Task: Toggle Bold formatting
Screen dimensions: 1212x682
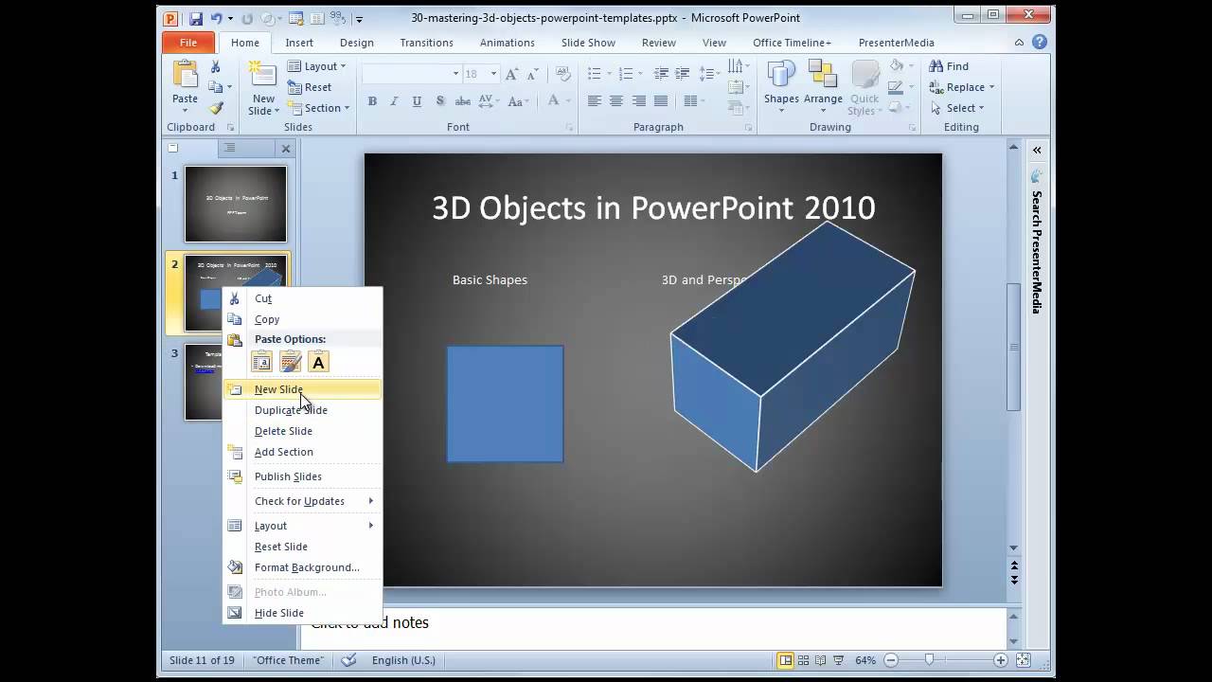Action: click(x=372, y=101)
